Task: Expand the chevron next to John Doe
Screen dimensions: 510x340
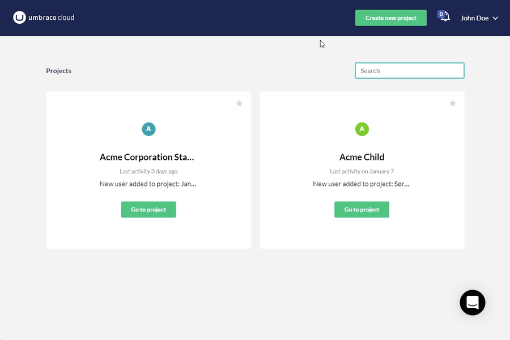Action: click(x=495, y=19)
